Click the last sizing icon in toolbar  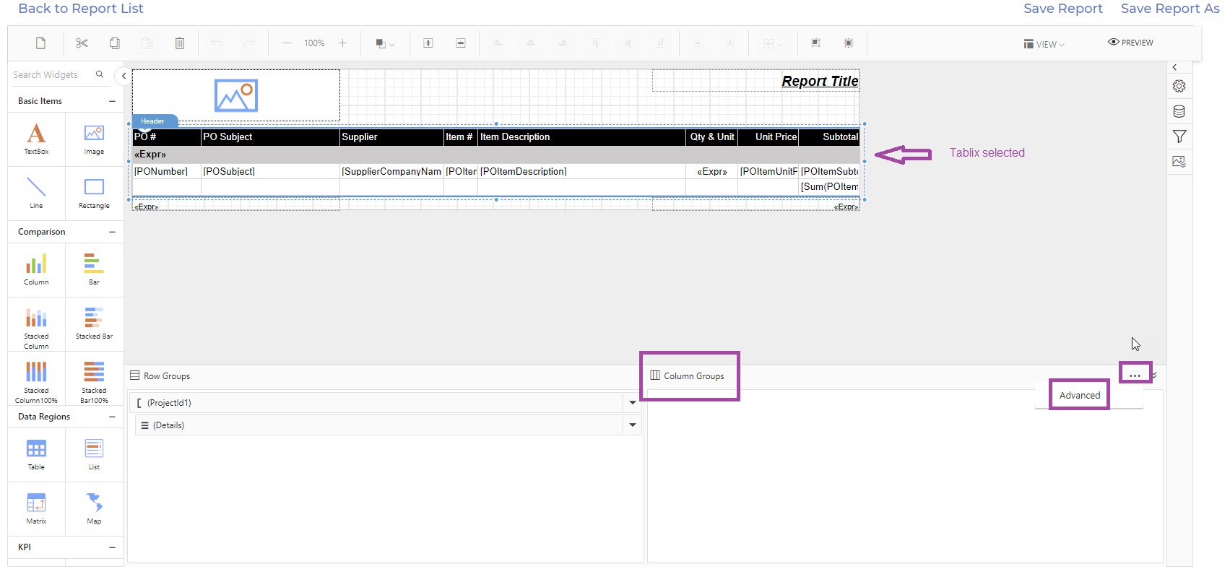click(849, 43)
